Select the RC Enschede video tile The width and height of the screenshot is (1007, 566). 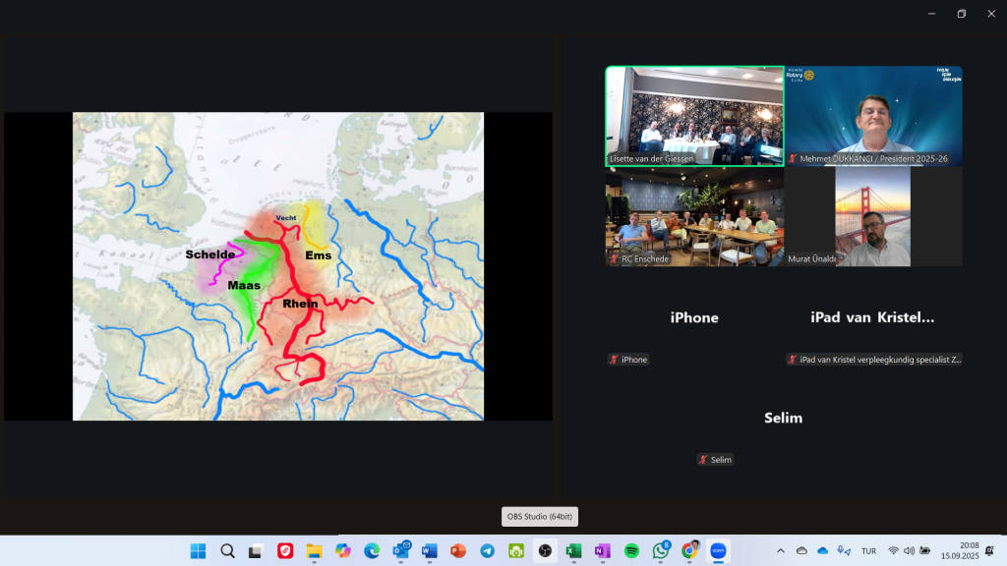pos(694,217)
